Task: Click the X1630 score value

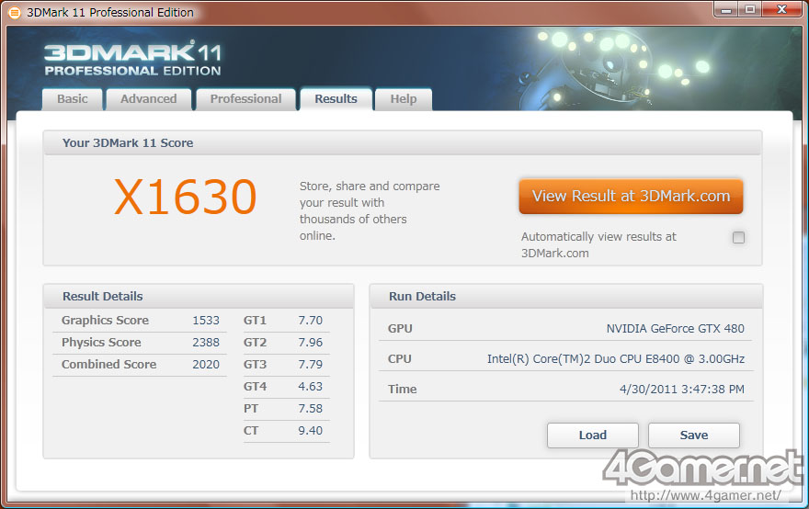Action: (x=185, y=197)
